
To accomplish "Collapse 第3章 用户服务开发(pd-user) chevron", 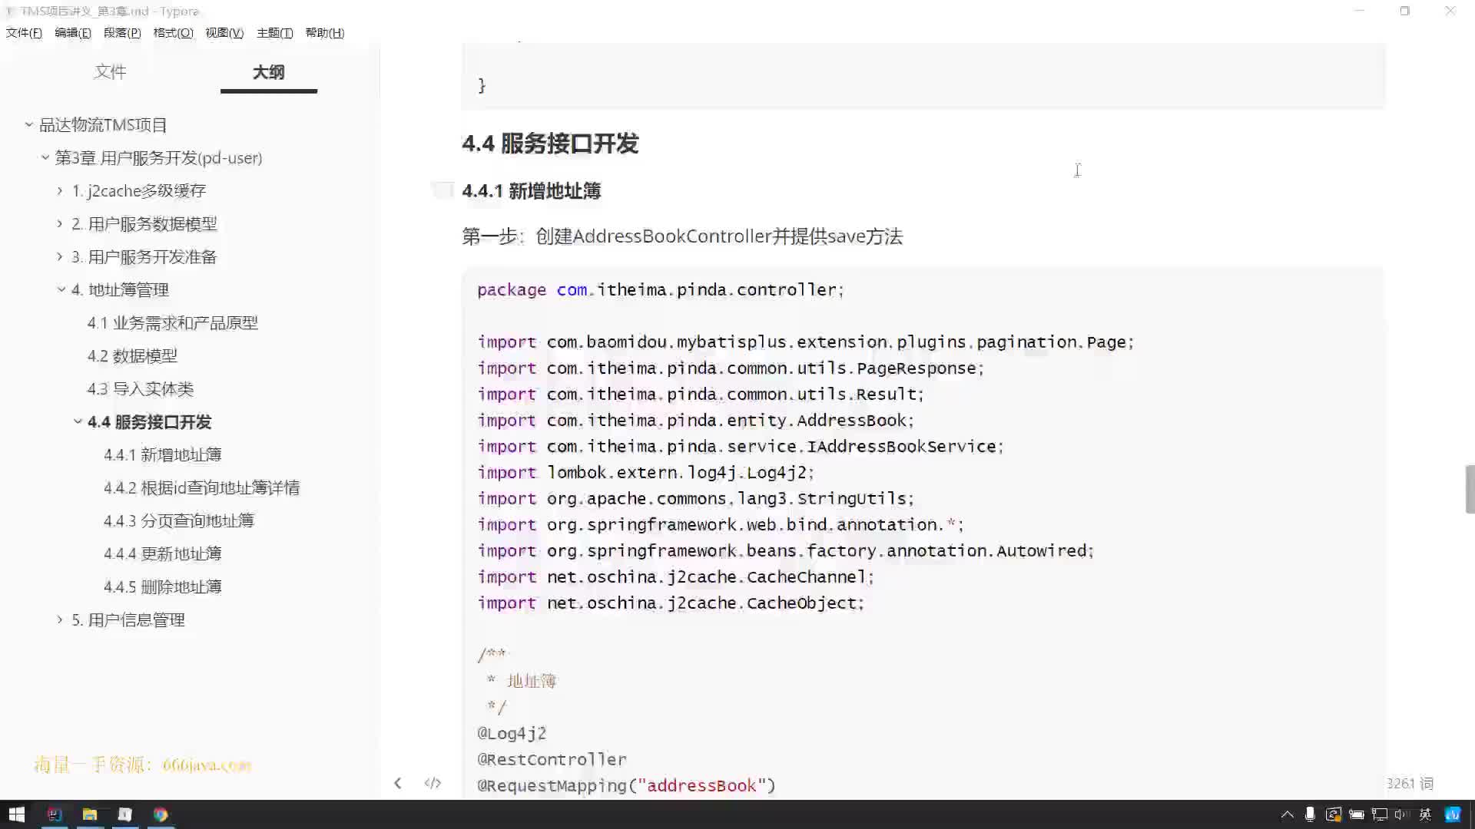I will [x=45, y=157].
